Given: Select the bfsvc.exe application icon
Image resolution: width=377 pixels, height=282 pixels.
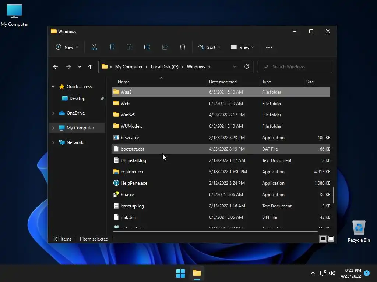Looking at the screenshot, I should pyautogui.click(x=116, y=138).
